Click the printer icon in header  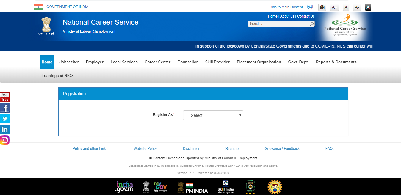tap(322, 7)
